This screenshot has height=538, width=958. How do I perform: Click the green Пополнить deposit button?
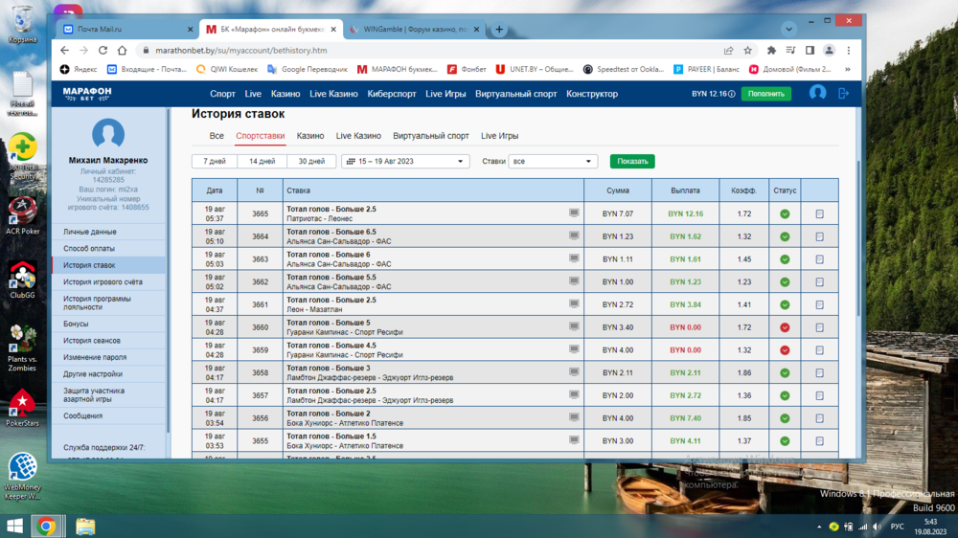coord(765,94)
